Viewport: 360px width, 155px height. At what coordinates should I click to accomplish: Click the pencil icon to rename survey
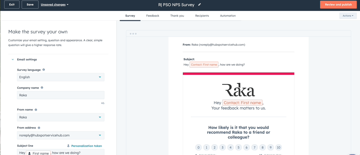pos(200,5)
